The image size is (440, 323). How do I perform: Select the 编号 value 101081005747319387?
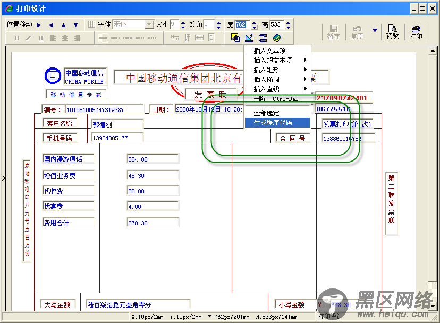click(104, 109)
